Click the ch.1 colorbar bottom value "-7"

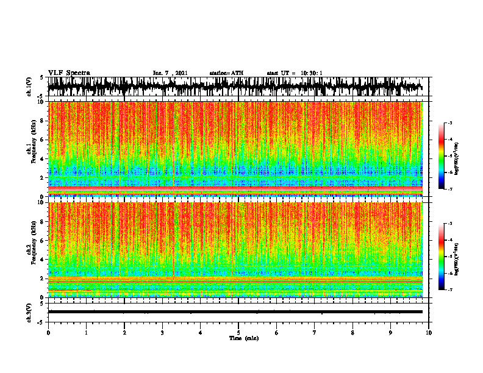tap(449, 189)
